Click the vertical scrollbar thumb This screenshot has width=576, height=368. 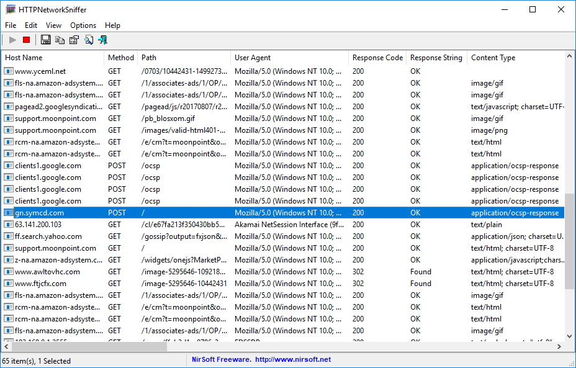point(569,241)
